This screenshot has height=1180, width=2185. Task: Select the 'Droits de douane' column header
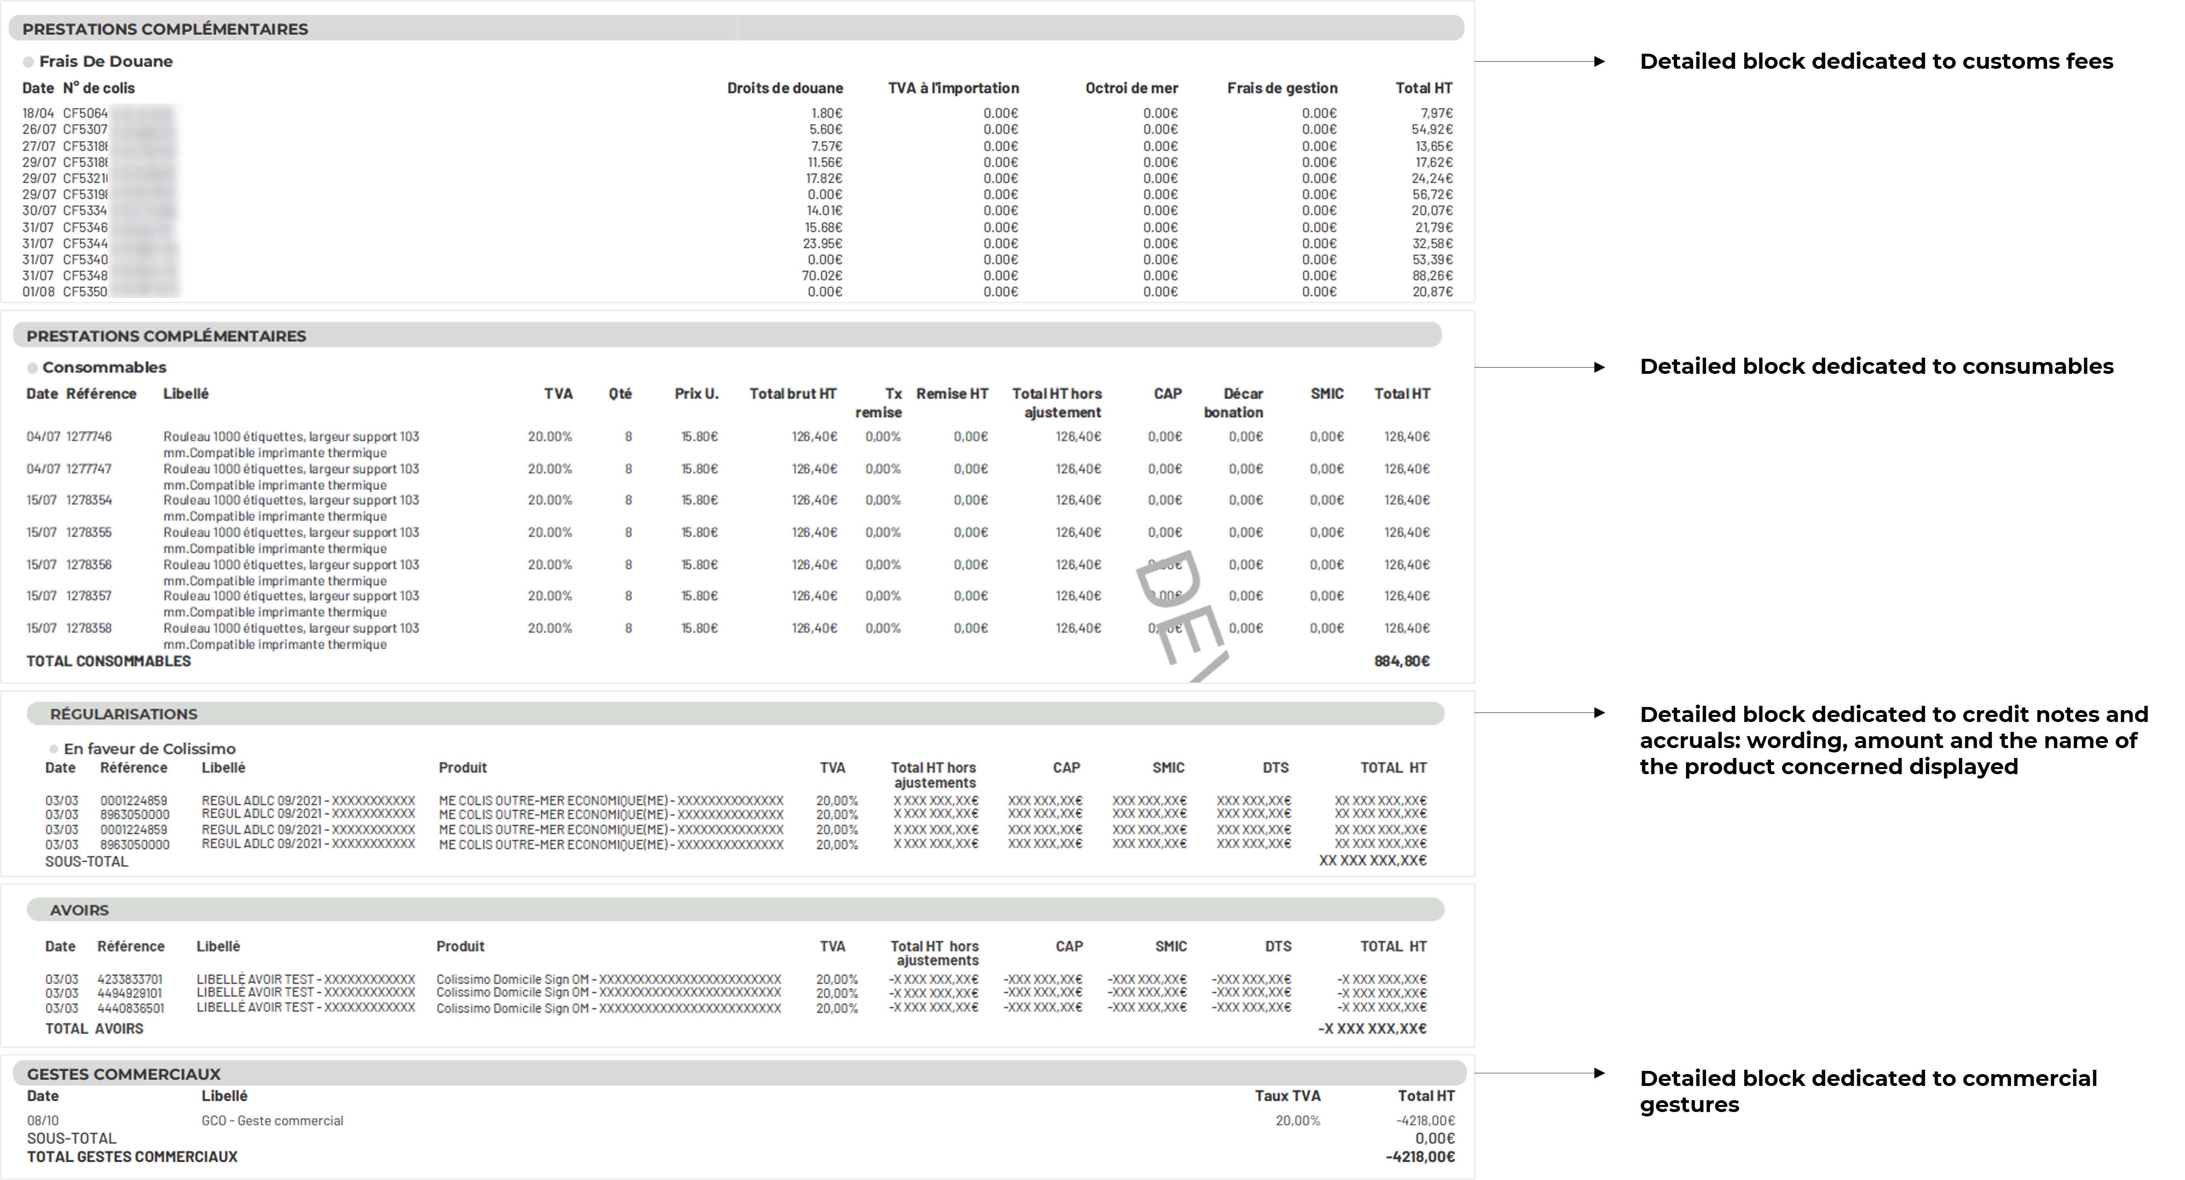(785, 88)
